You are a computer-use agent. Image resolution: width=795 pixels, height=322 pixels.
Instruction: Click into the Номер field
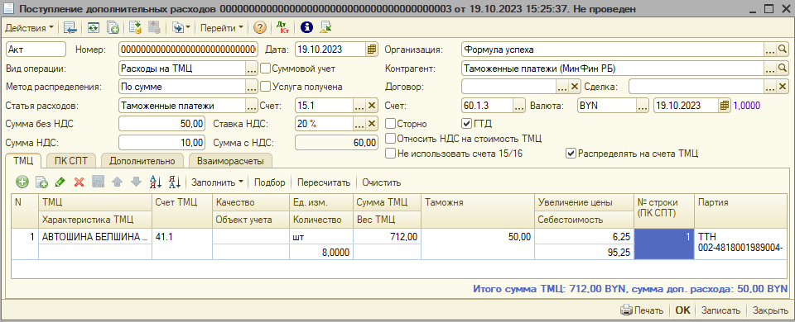coord(189,49)
